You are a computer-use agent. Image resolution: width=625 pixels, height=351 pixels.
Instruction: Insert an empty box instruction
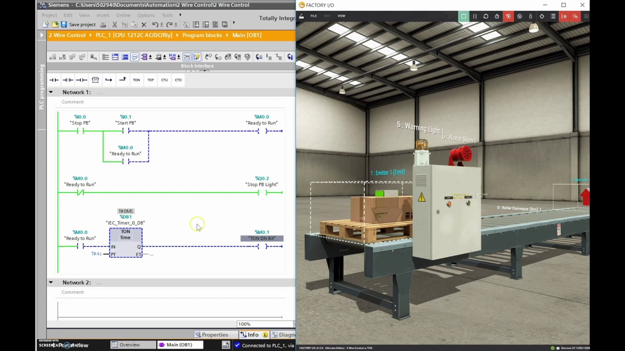(x=95, y=80)
